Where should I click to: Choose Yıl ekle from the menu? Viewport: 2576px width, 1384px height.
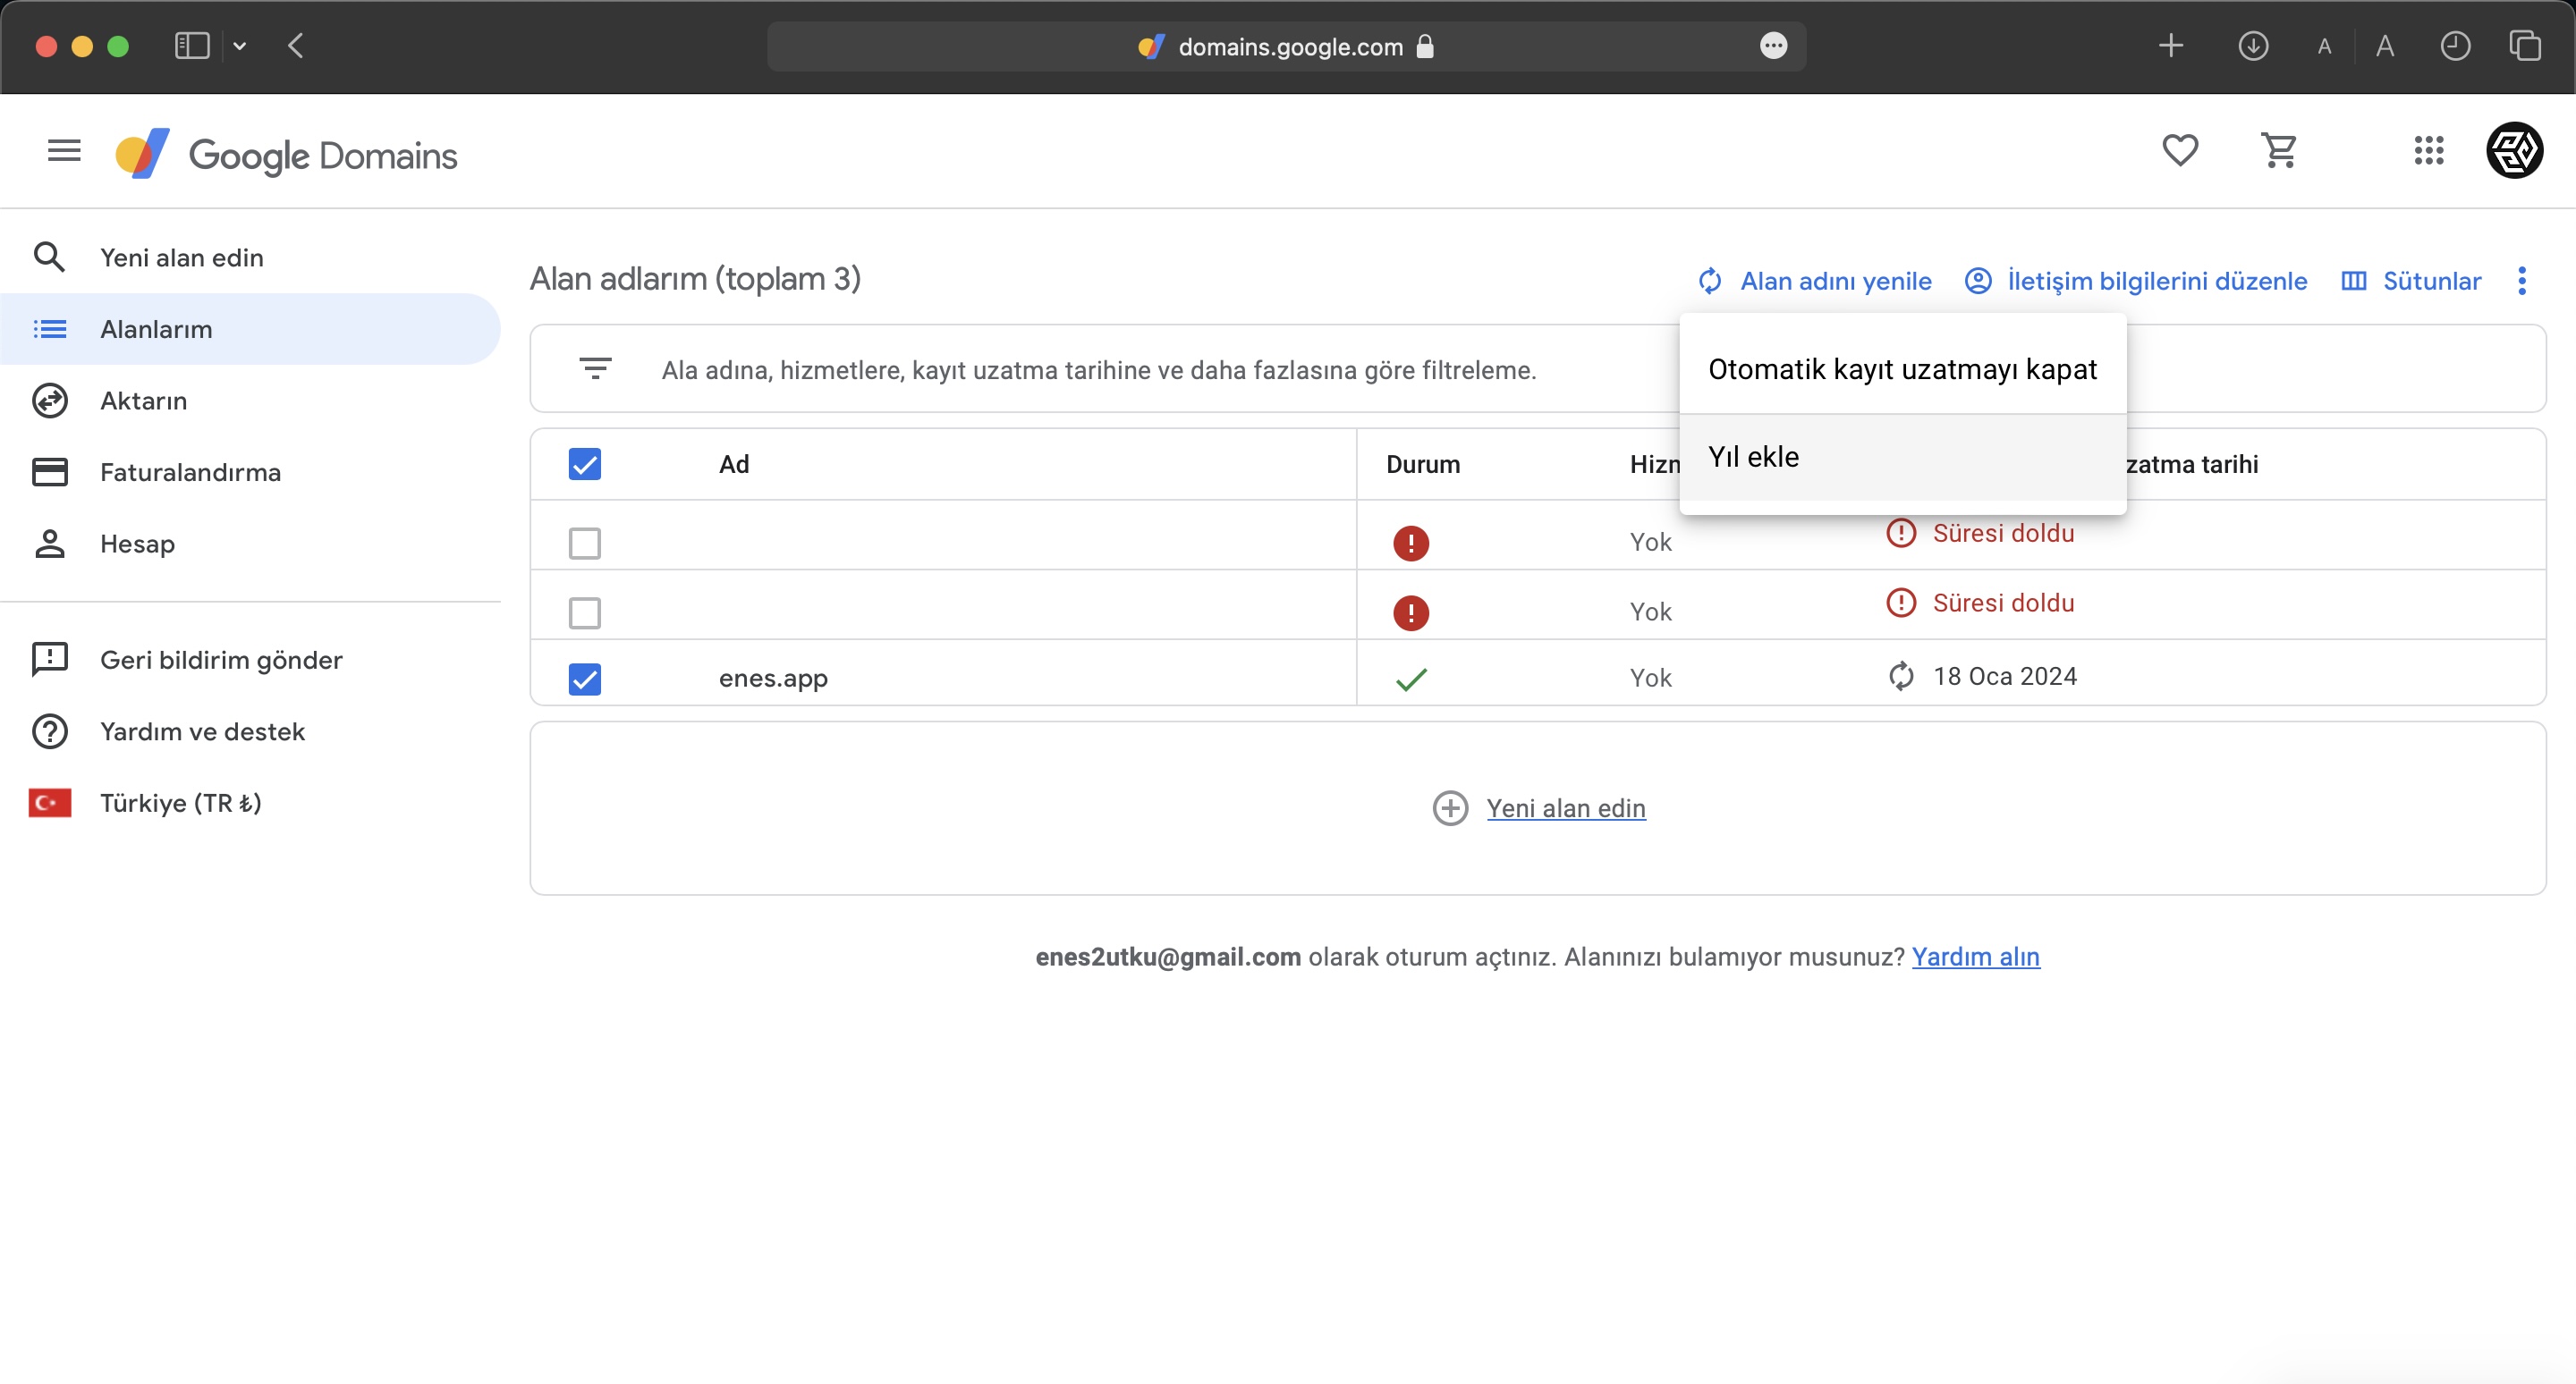1902,457
